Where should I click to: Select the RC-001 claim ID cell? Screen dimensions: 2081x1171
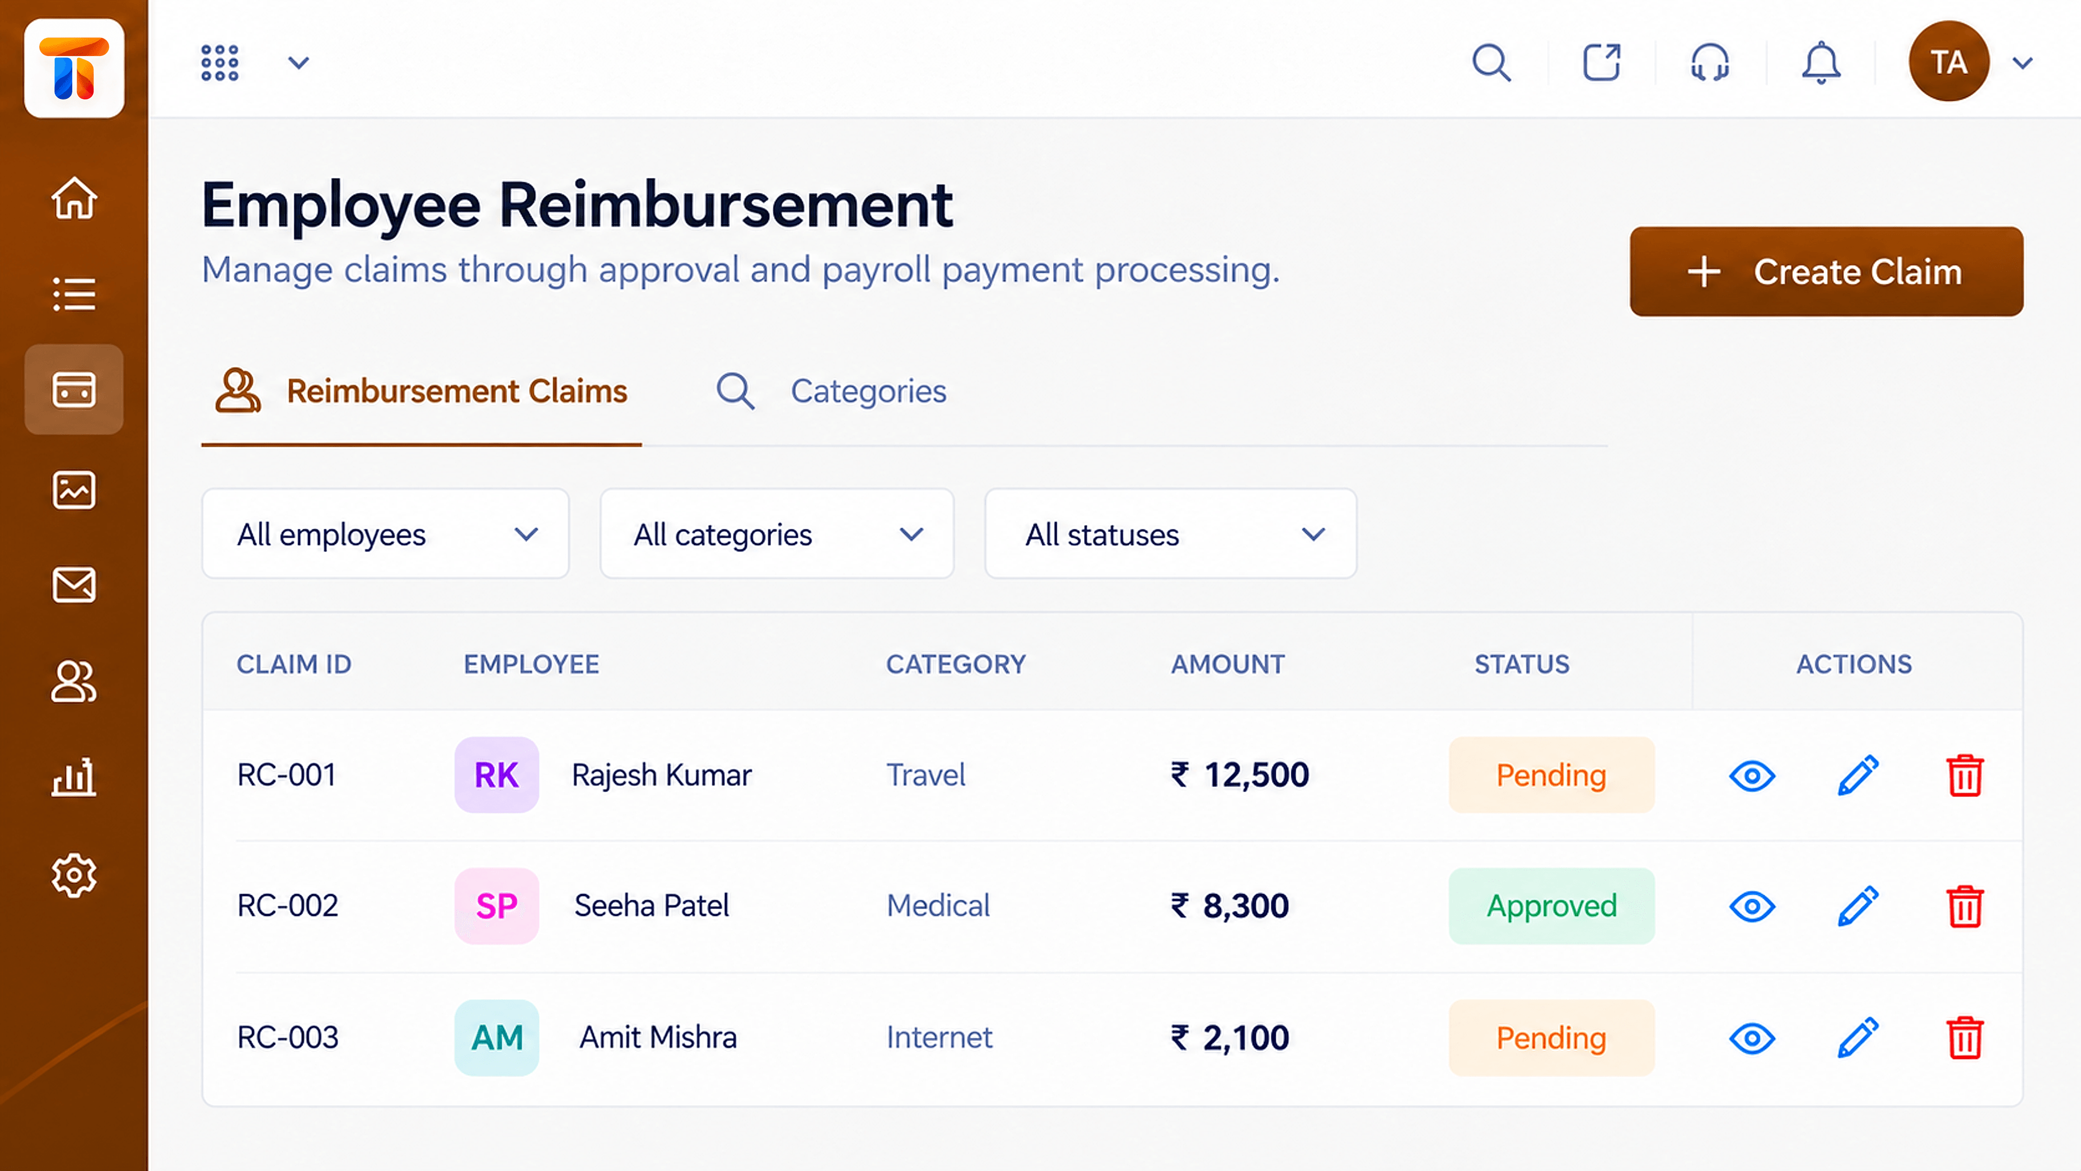click(x=287, y=775)
